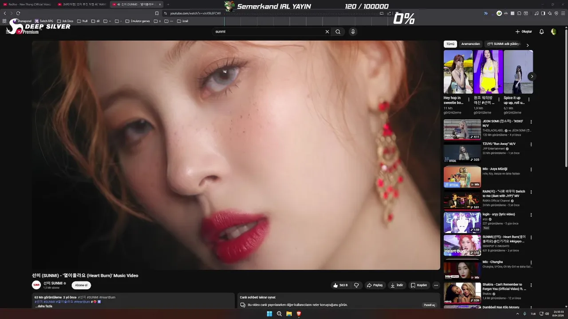
Task: Open the Hey hop in sweetie Shorts thumbnail
Action: 458,72
